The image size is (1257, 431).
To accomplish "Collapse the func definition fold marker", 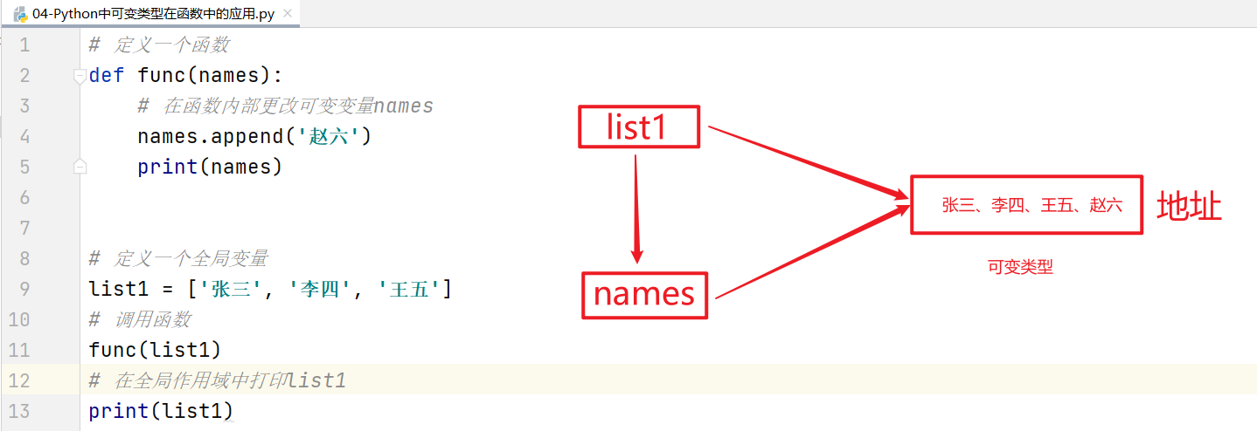I will 80,75.
